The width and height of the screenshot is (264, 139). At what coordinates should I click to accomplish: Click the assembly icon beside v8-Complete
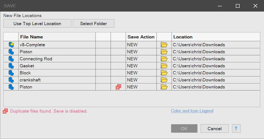[11, 45]
